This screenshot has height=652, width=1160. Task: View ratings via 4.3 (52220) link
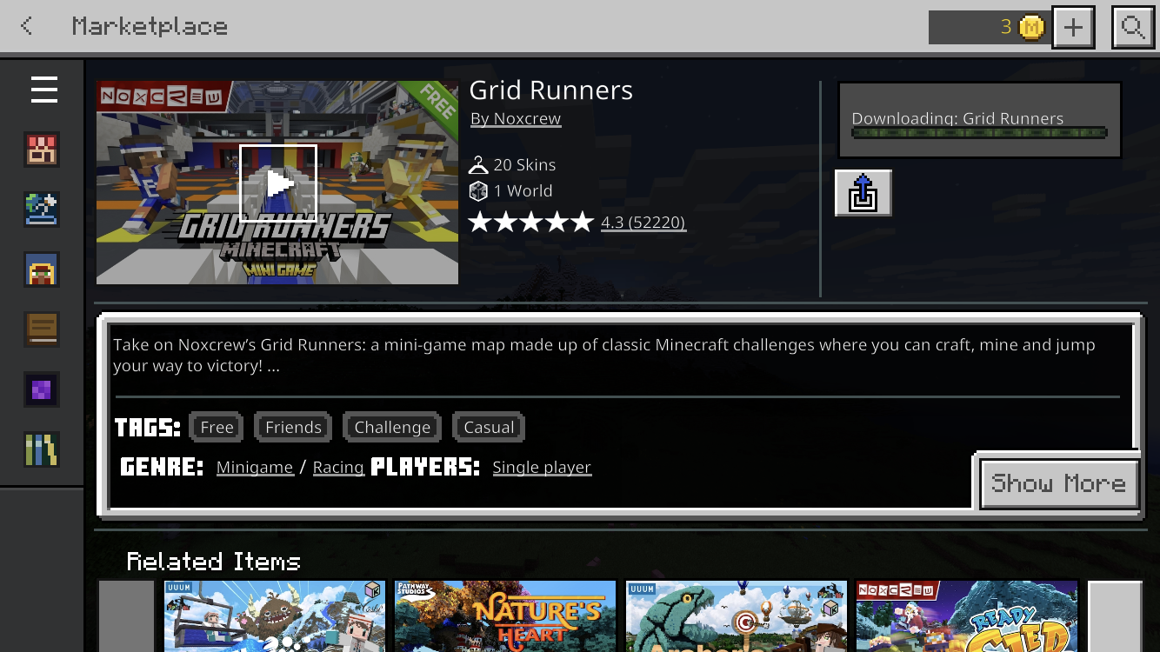click(643, 223)
